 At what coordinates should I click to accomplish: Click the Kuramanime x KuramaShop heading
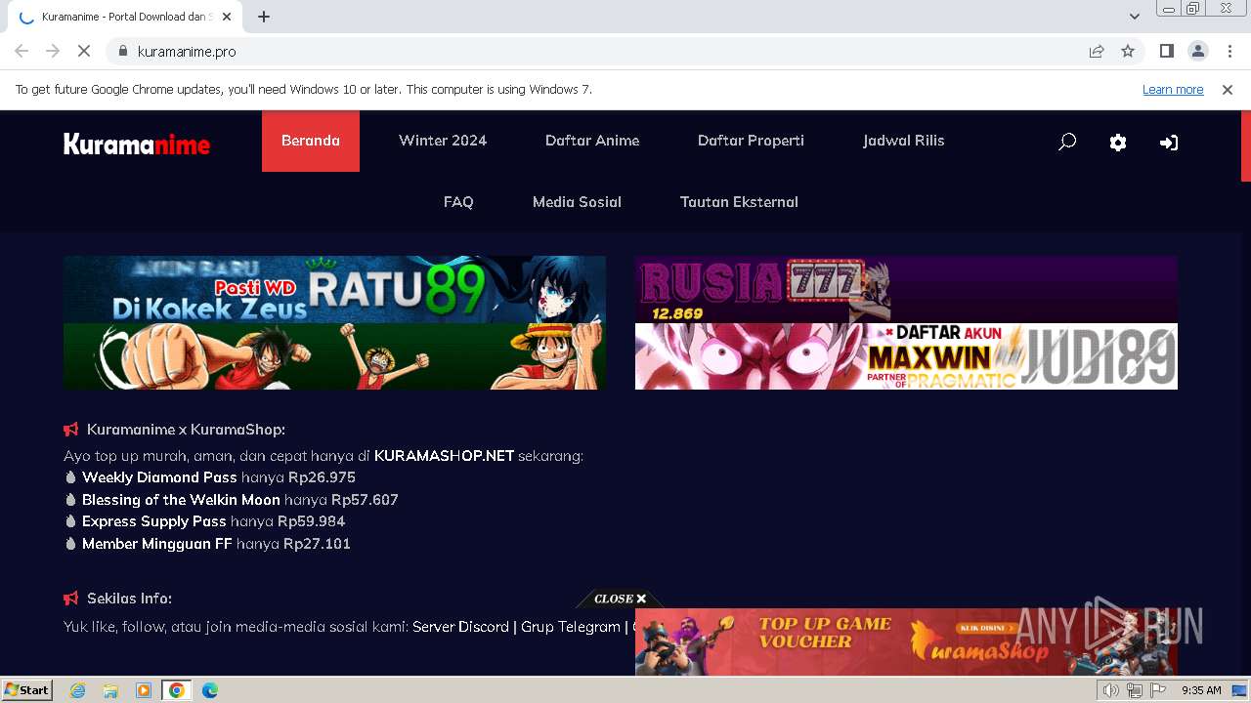coord(186,430)
